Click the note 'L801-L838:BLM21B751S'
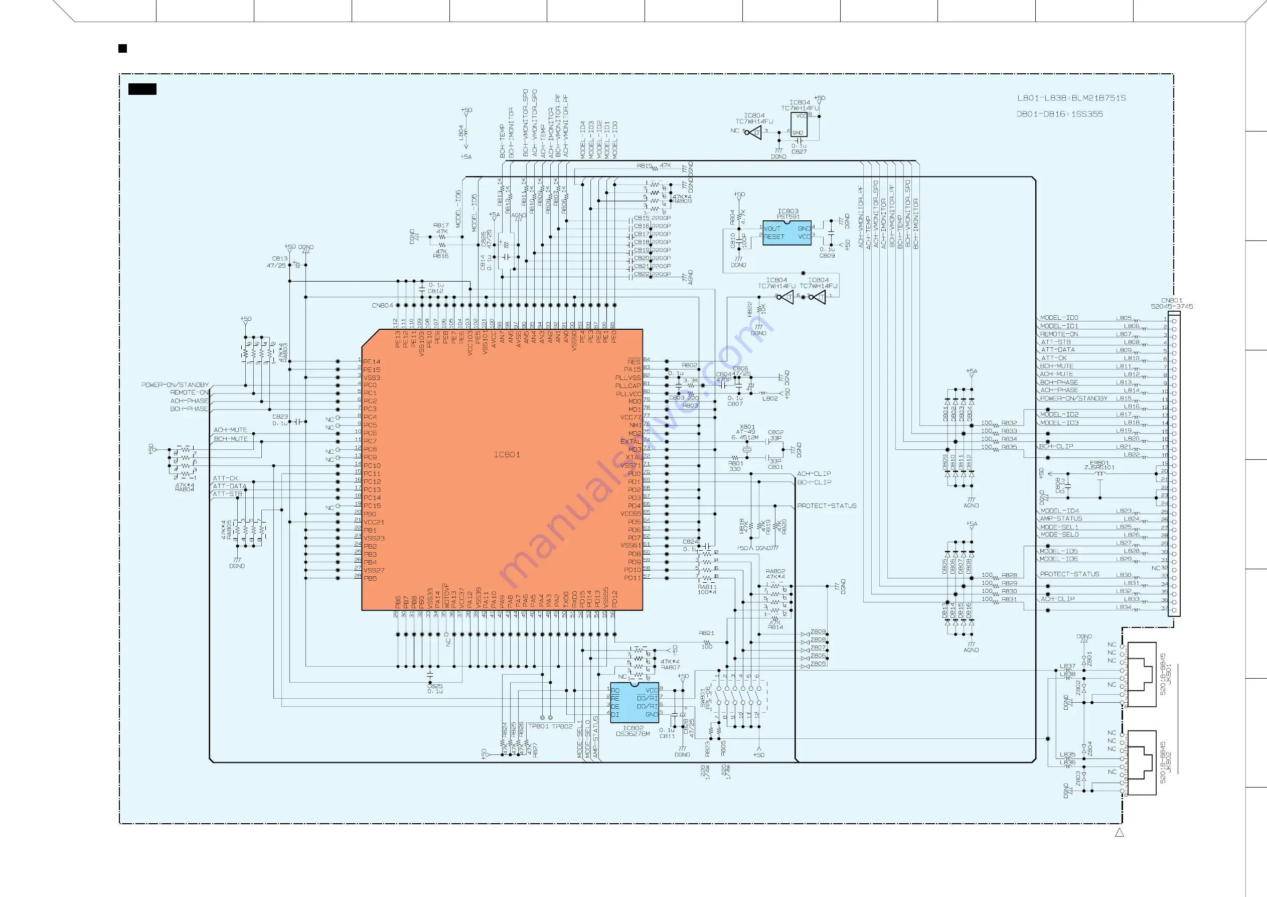The width and height of the screenshot is (1267, 897). click(1072, 98)
